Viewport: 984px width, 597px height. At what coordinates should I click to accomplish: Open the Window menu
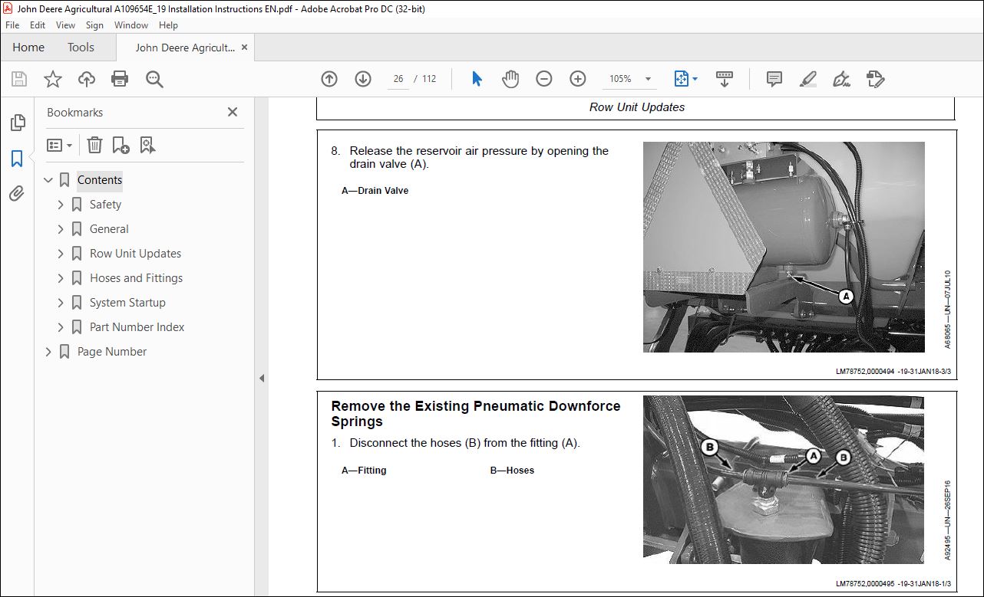(x=131, y=25)
